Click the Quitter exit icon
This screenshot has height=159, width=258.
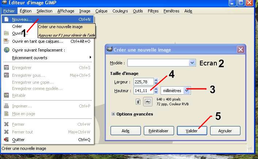[x=6, y=140]
